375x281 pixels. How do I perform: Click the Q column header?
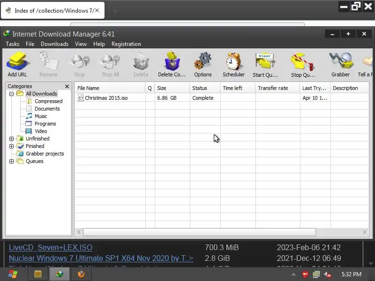pyautogui.click(x=150, y=88)
